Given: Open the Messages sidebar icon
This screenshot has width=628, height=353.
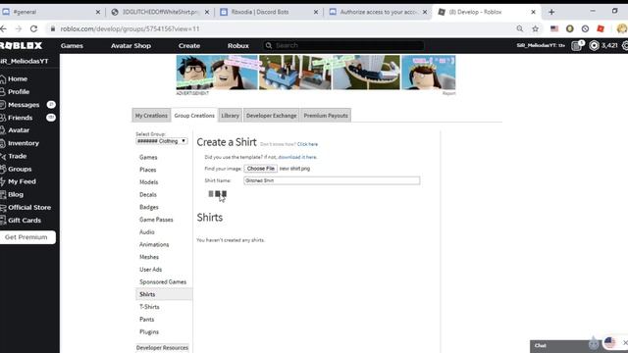Looking at the screenshot, I should [x=3, y=105].
